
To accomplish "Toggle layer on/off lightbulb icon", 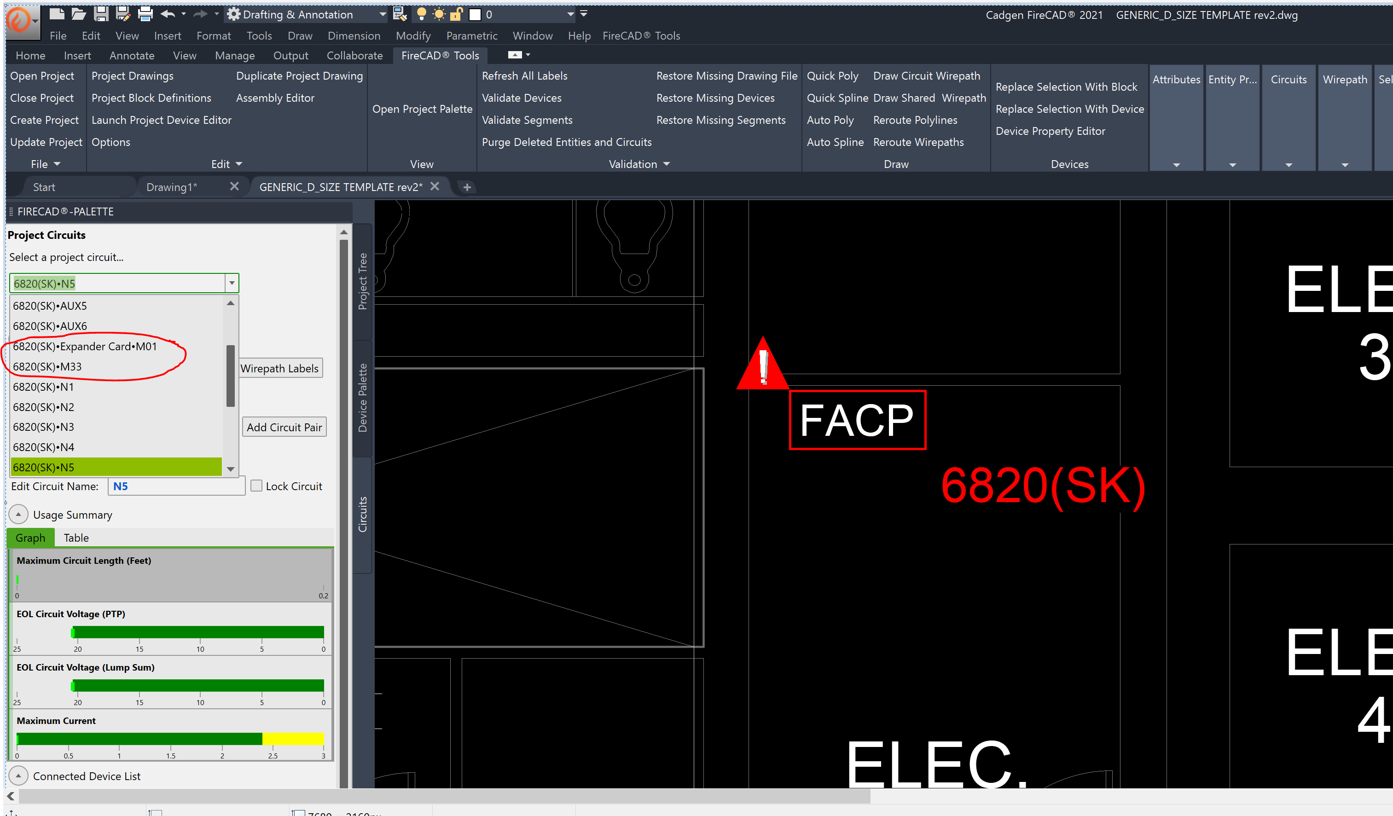I will pyautogui.click(x=421, y=14).
